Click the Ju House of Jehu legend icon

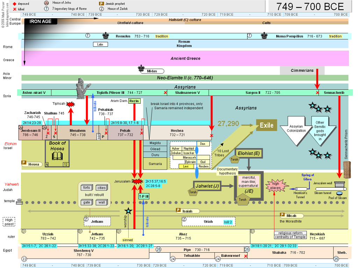[46, 3]
